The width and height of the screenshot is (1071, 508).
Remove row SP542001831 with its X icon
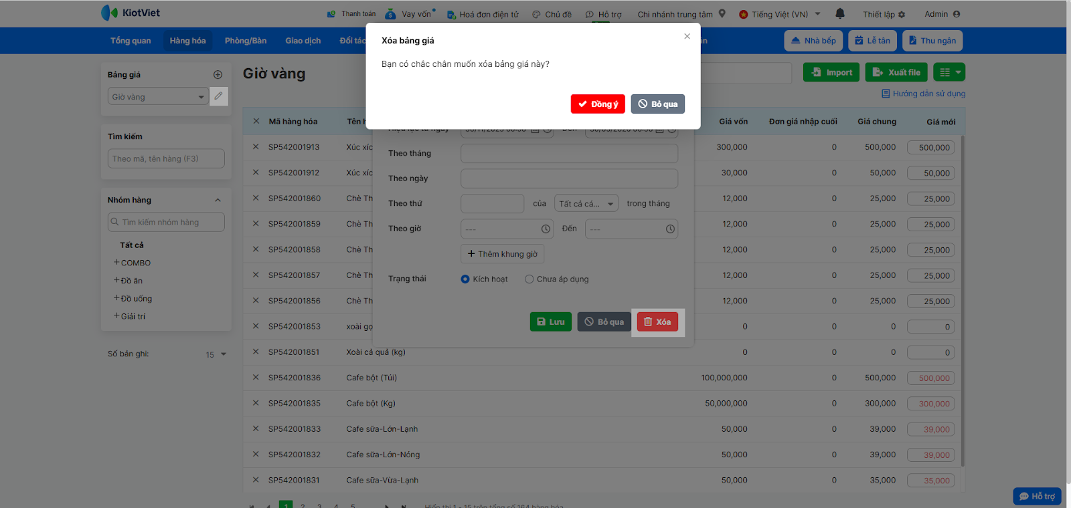tap(256, 480)
